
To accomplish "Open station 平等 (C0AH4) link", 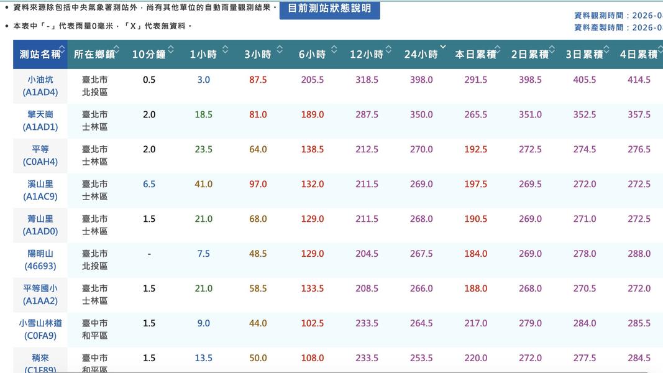I will 40,155.
